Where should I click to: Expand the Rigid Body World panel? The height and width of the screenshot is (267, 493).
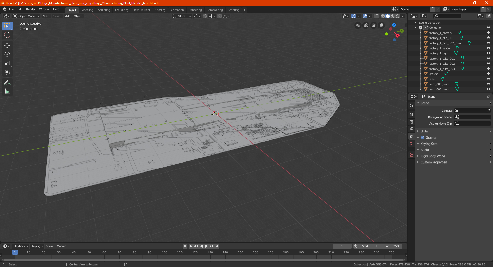(x=433, y=156)
